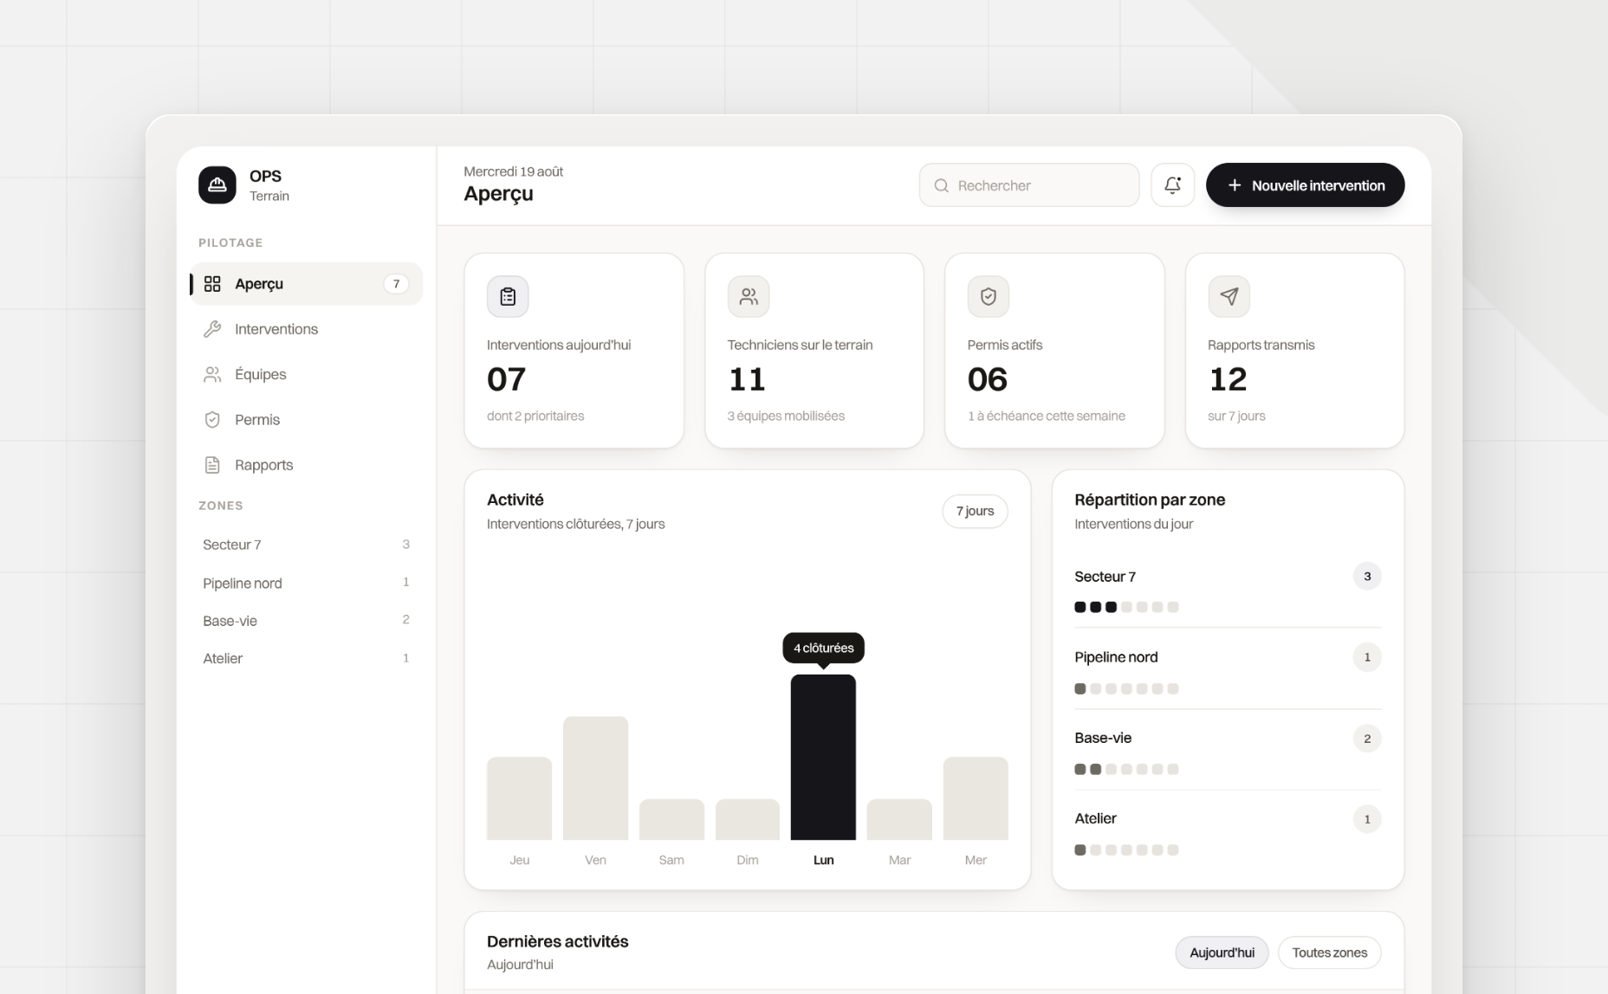
Task: Click the Mar bar in Activité chart
Action: (899, 819)
